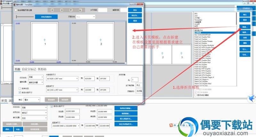The image size is (256, 137).
Task: Toggle 显示所有模板 checkbox
Action: pos(196,92)
